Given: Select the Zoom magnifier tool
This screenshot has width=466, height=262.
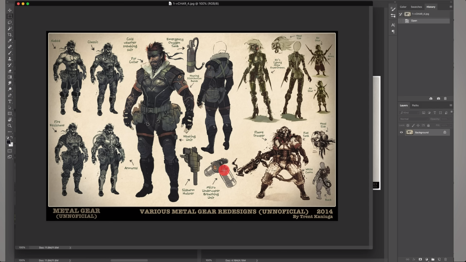Looking at the screenshot, I should pos(10,126).
